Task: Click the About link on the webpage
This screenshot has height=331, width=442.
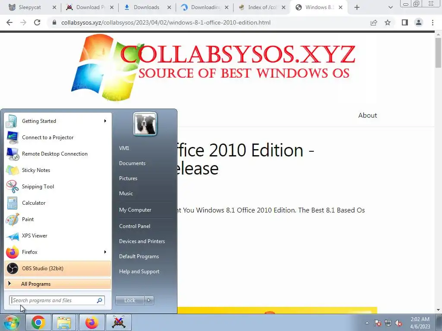Action: click(368, 116)
